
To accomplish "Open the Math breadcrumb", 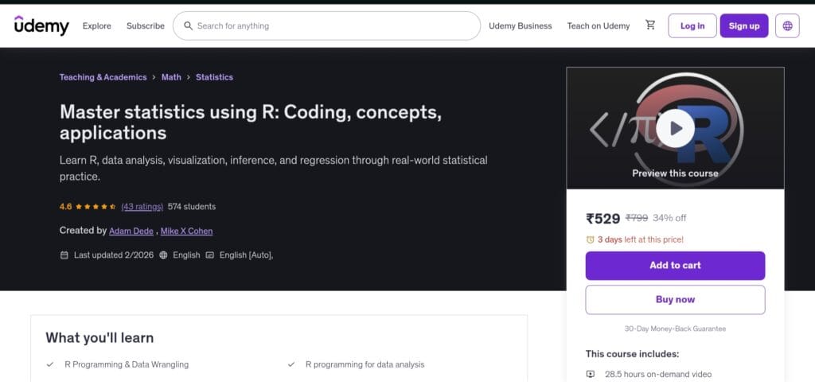I will click(172, 77).
